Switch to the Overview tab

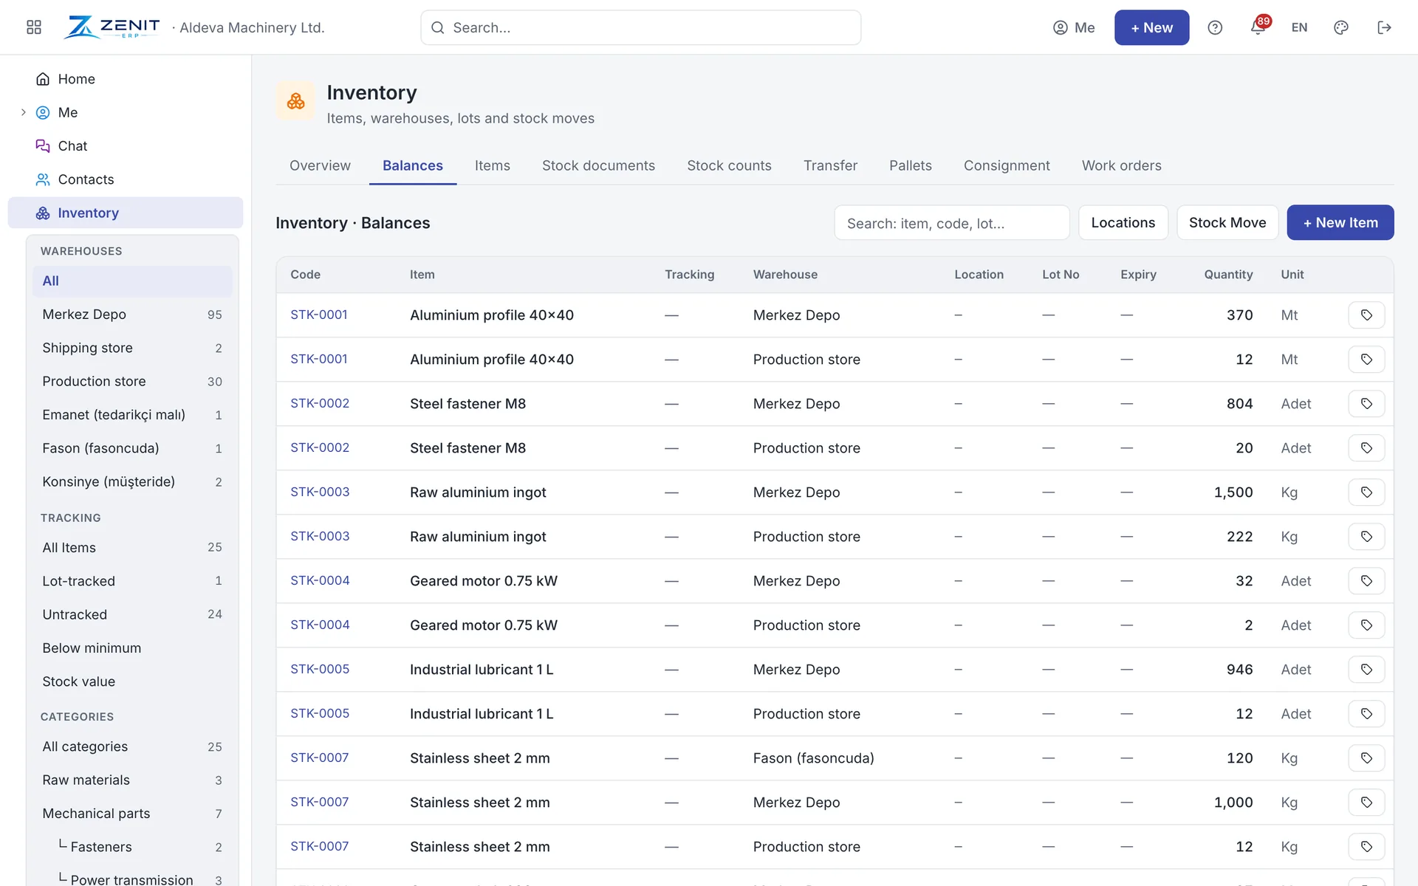[x=320, y=165]
